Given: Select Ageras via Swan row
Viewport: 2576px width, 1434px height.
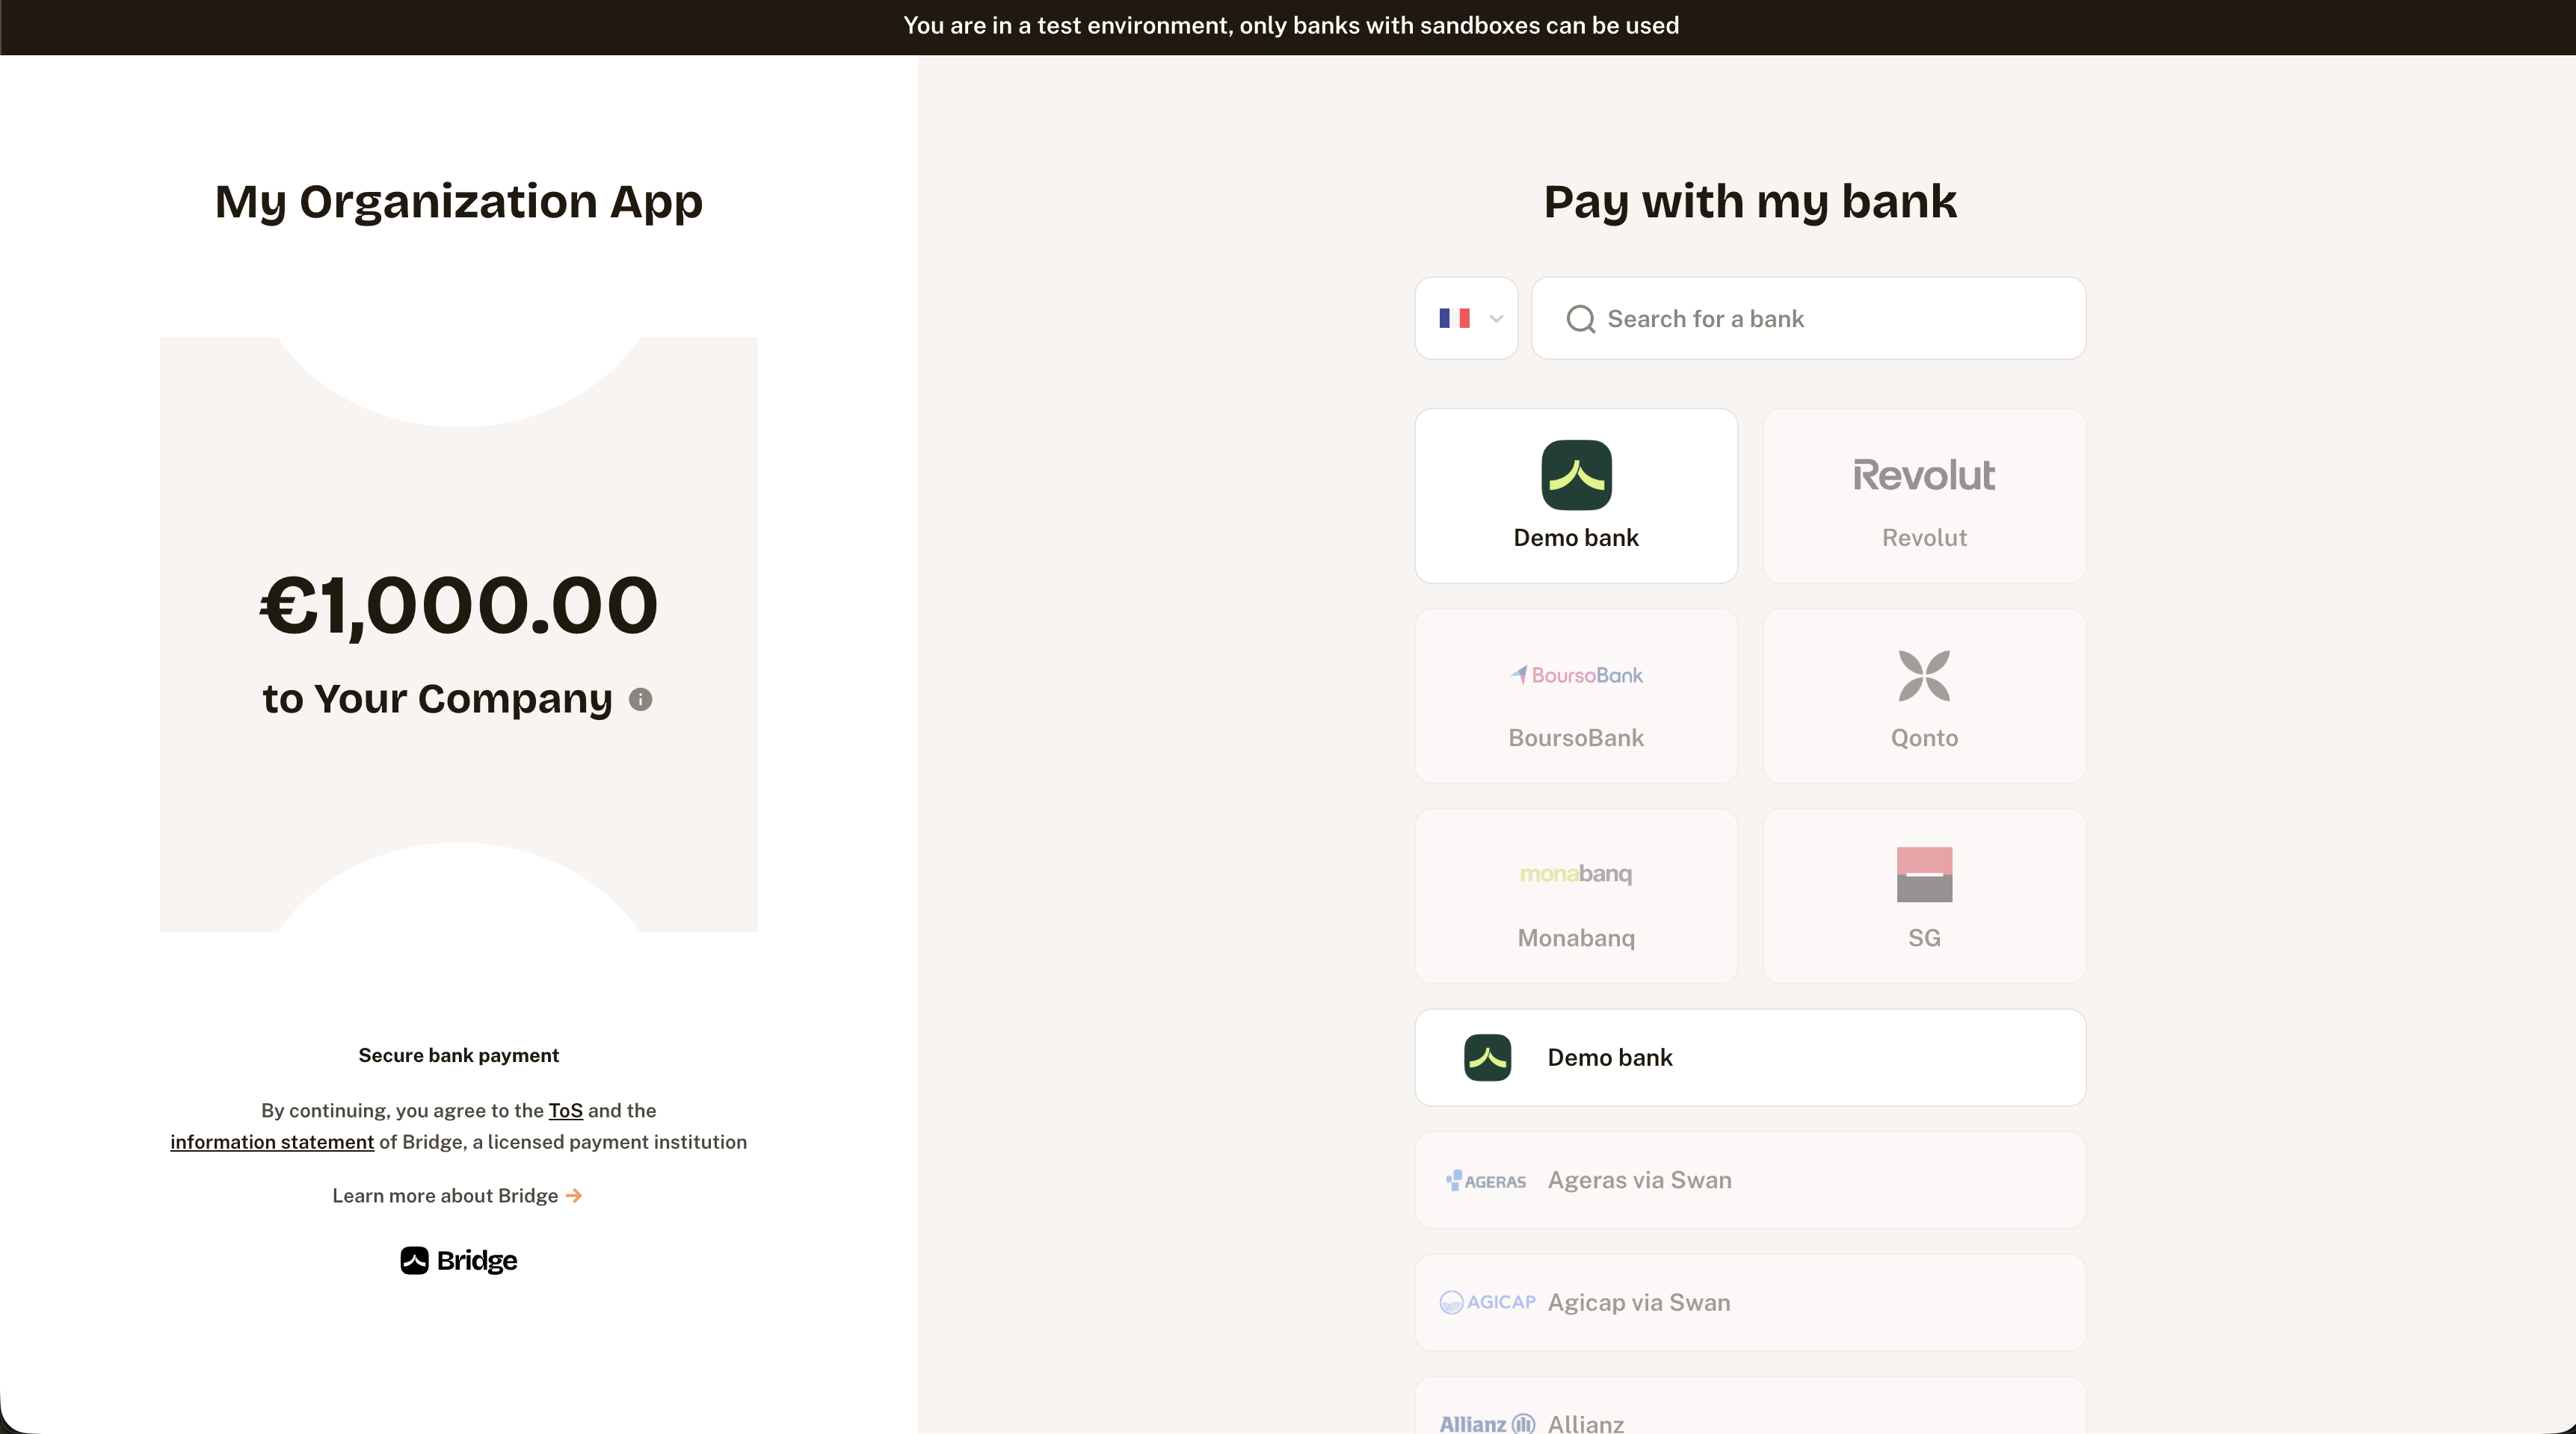Looking at the screenshot, I should click(1750, 1180).
